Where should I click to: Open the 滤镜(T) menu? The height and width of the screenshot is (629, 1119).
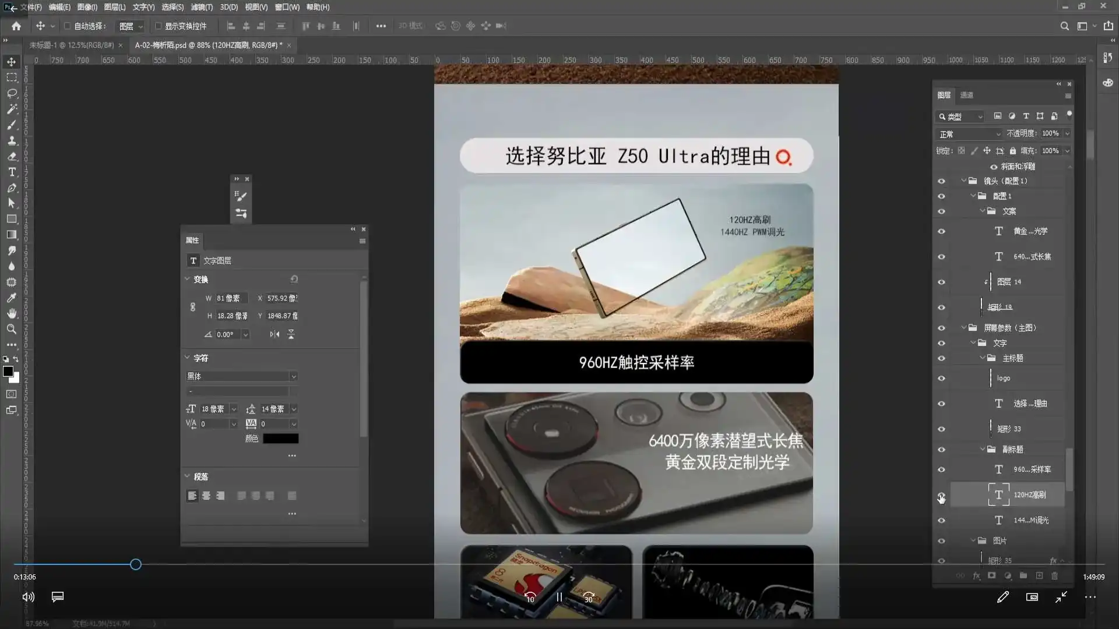pyautogui.click(x=202, y=7)
